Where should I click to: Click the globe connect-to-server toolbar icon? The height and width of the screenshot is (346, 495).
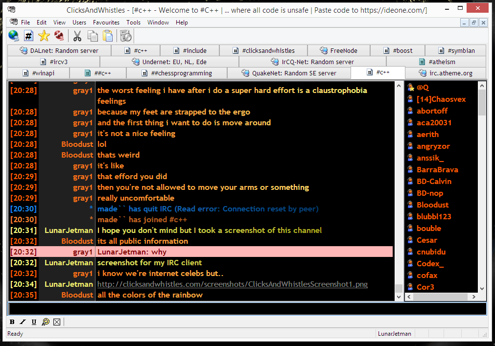point(14,36)
